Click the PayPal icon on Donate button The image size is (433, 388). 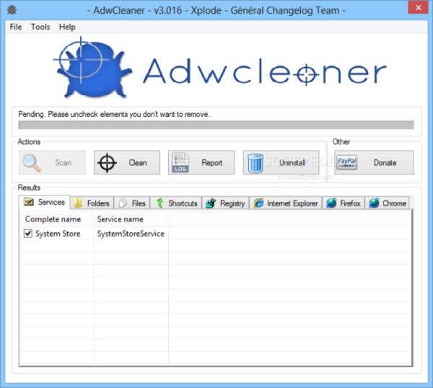click(347, 162)
